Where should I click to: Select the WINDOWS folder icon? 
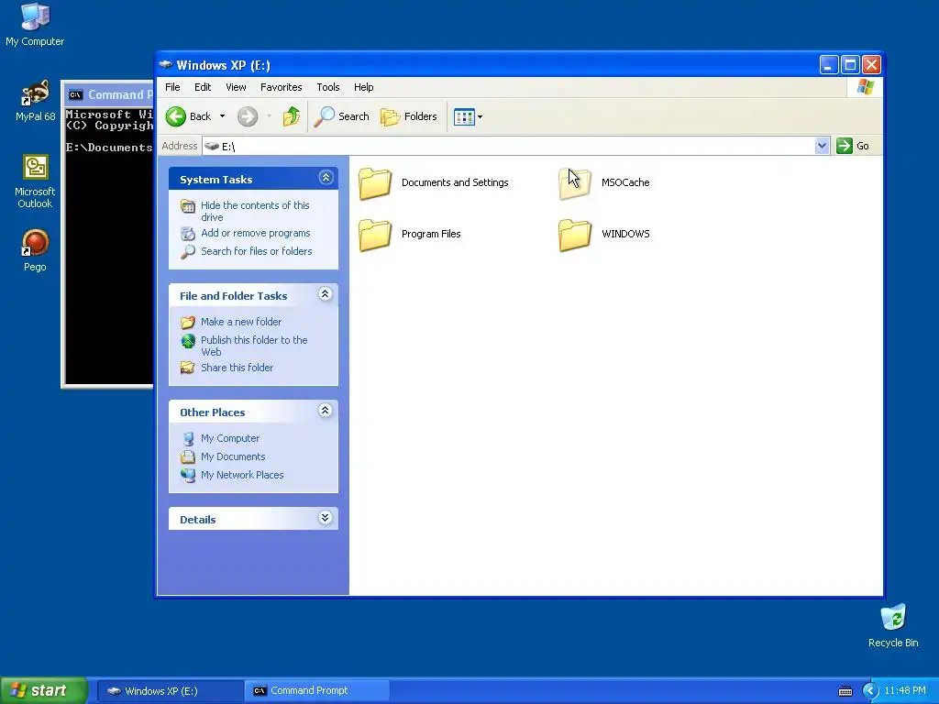tap(575, 235)
